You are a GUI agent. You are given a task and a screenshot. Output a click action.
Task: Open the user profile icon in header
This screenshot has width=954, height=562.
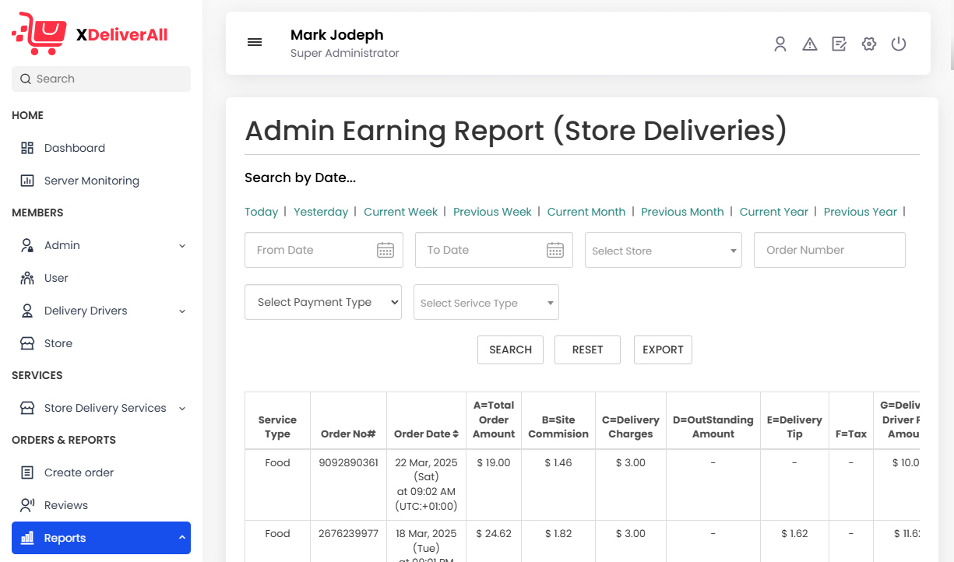(780, 44)
